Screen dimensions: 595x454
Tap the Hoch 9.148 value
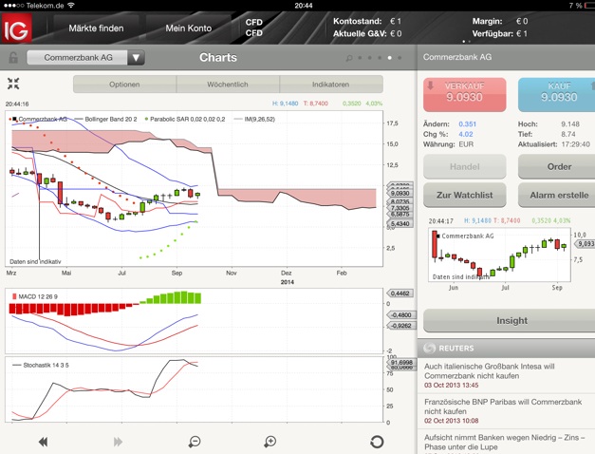[x=570, y=124]
